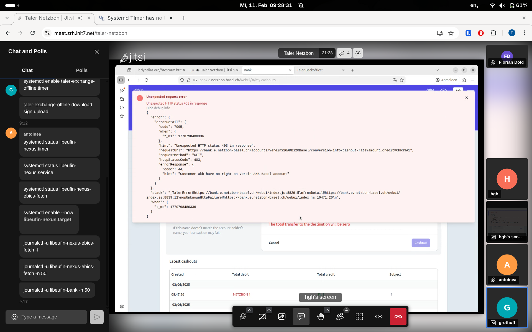532x332 pixels.
Task: Toggle tile view grid icon
Action: tap(359, 317)
